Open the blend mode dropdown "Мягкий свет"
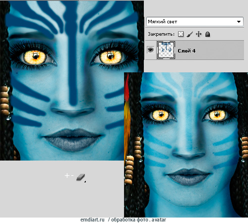Image resolution: width=248 pixels, height=223 pixels. coord(194,22)
